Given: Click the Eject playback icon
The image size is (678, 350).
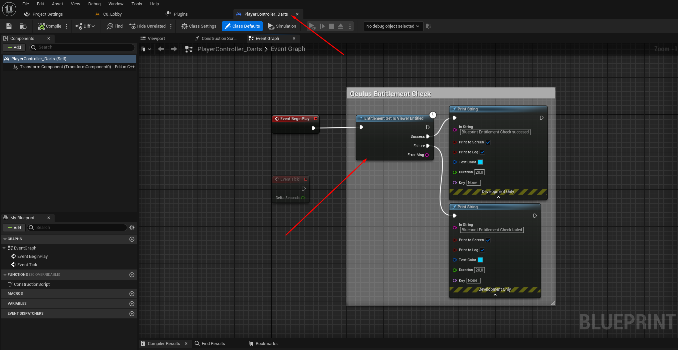Looking at the screenshot, I should click(x=341, y=26).
